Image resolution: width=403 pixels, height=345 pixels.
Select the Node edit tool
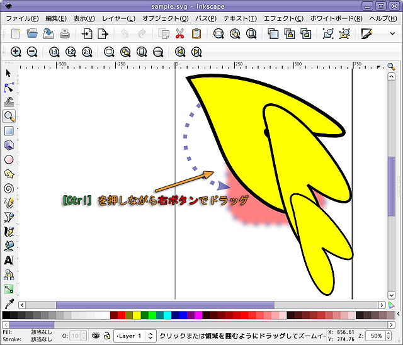(9, 88)
